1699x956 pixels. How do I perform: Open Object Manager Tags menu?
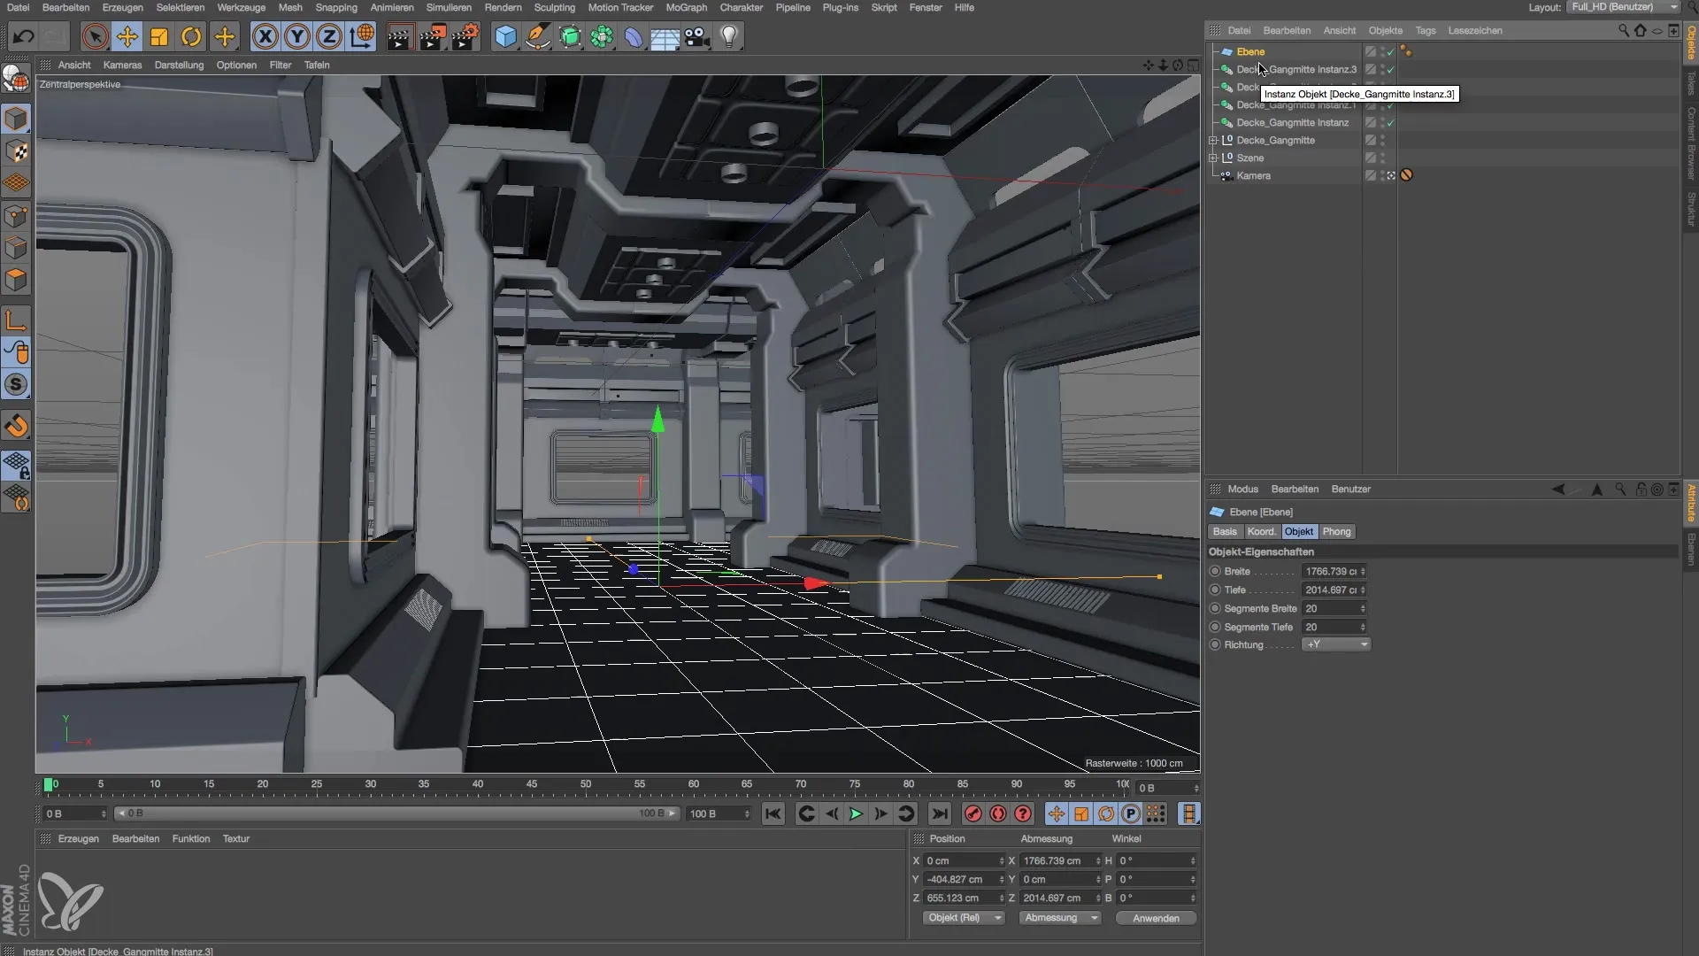(x=1425, y=30)
